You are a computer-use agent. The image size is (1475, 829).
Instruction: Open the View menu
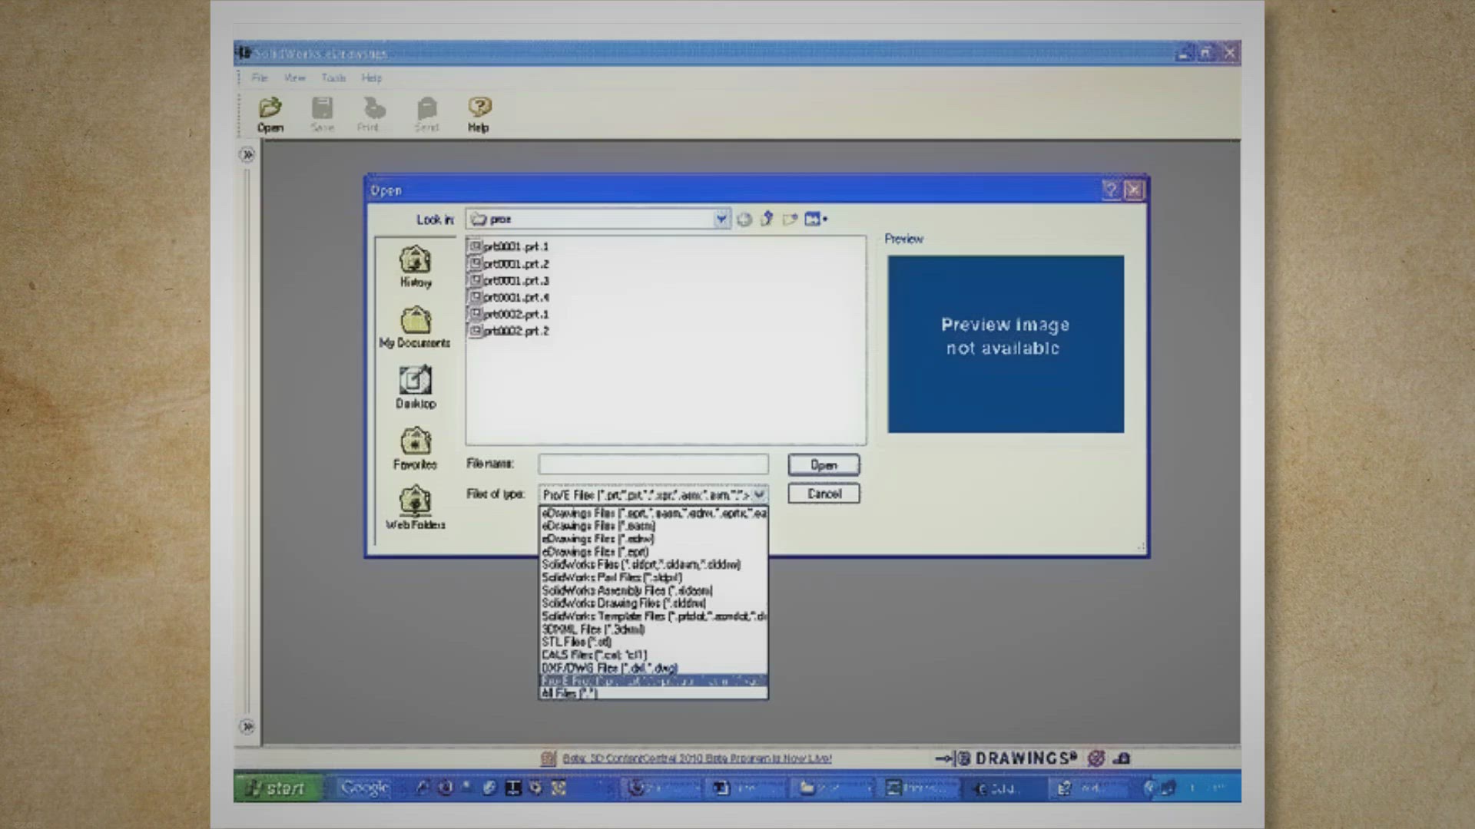(294, 78)
